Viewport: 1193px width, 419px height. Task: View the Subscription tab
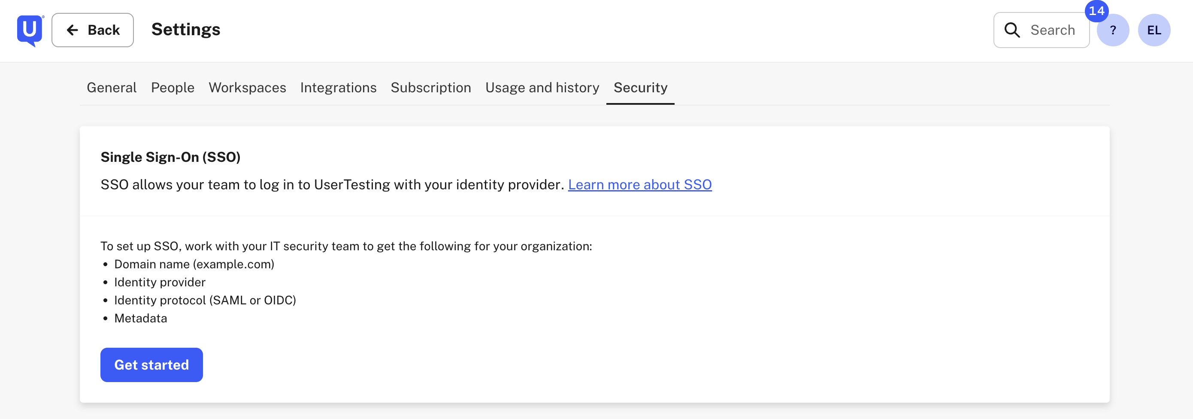[431, 88]
